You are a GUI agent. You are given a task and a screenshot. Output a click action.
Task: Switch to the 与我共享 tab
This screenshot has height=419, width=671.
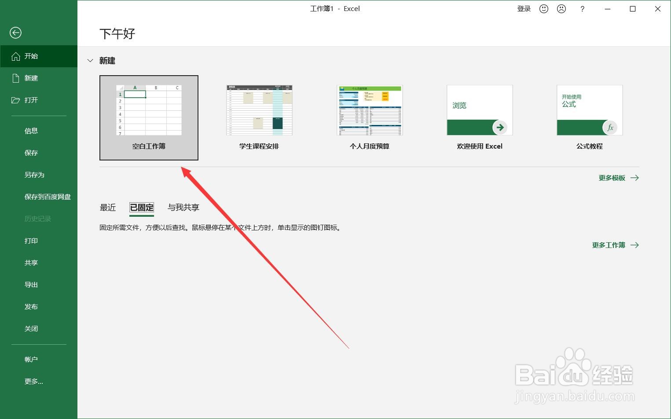point(183,208)
